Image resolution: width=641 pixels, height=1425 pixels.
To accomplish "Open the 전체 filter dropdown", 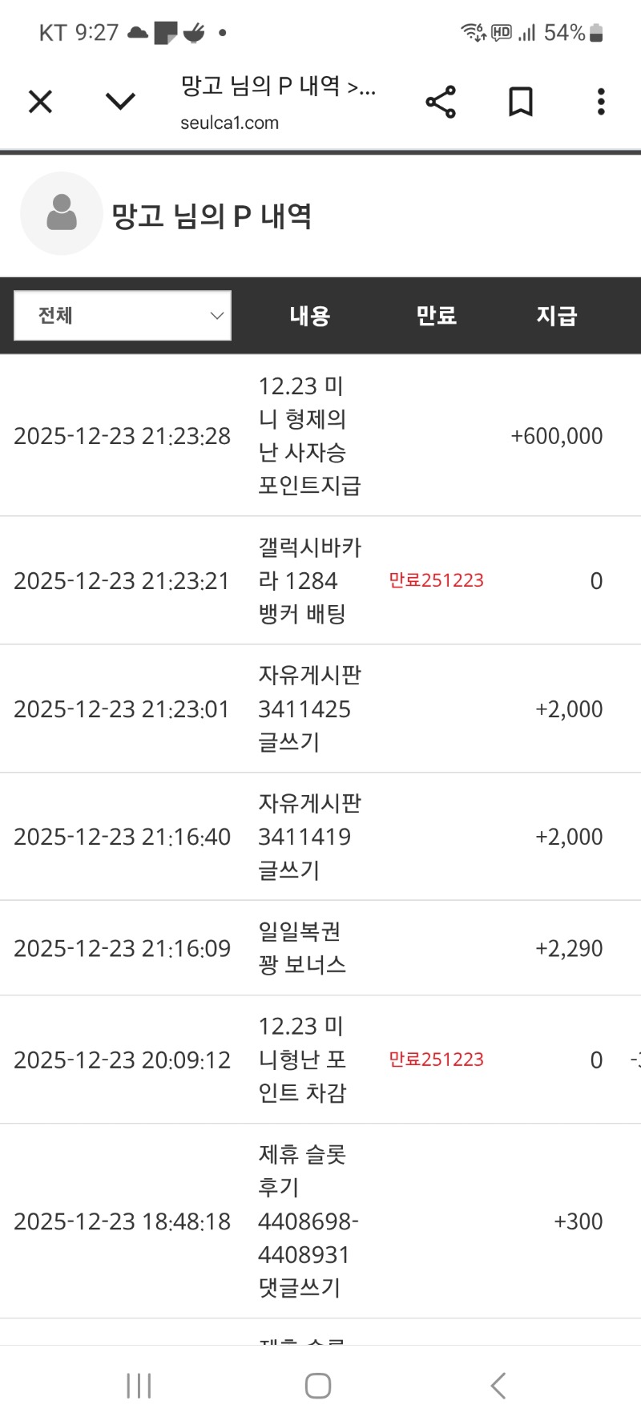I will click(123, 316).
